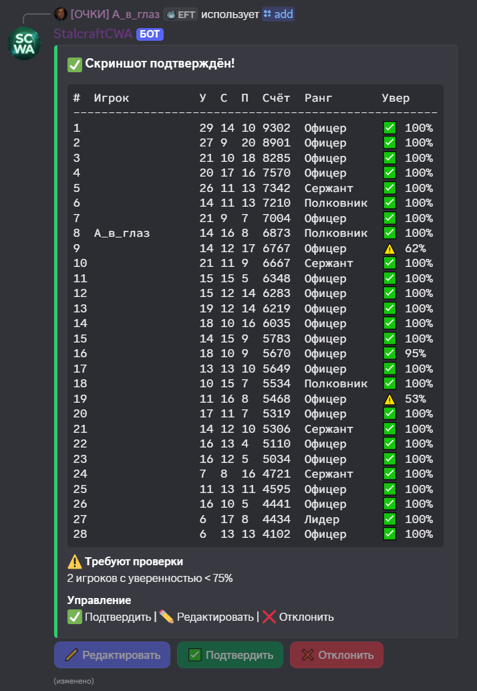Click the Скриншот подтверждён! embed title
Viewport: 477px width, 691px height.
pos(160,64)
